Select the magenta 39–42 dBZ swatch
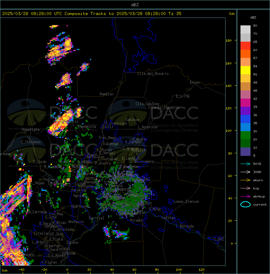 (245, 103)
